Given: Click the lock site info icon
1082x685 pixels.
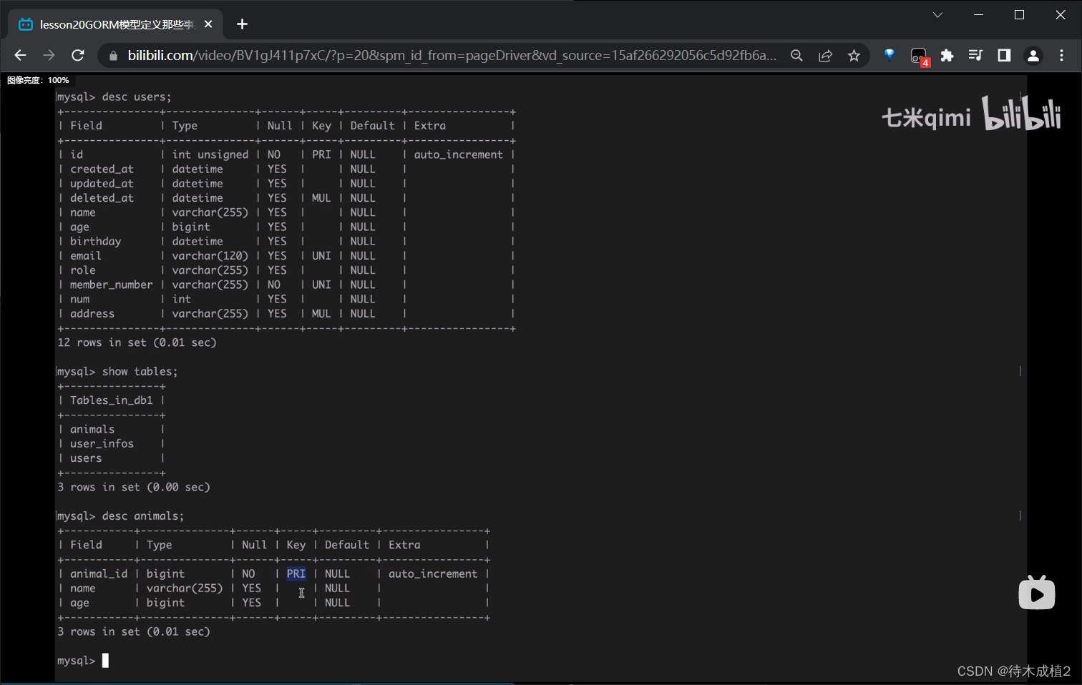Looking at the screenshot, I should point(112,56).
